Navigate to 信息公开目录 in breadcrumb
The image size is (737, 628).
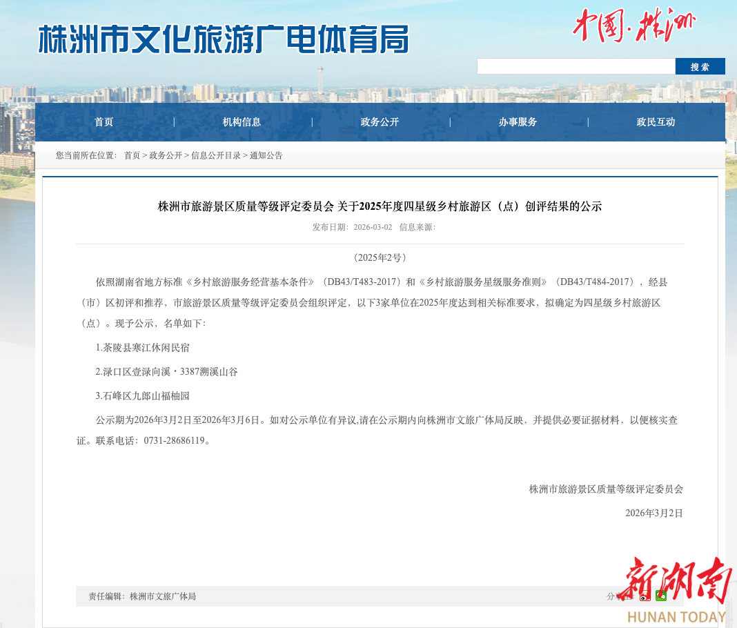coord(216,155)
